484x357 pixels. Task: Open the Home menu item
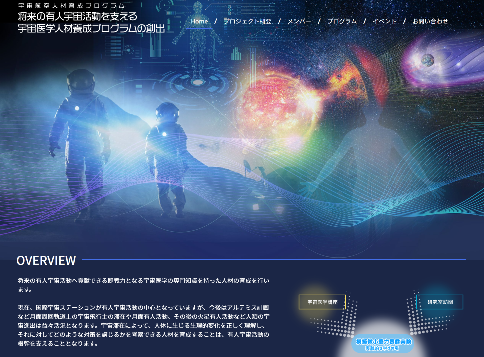(199, 21)
